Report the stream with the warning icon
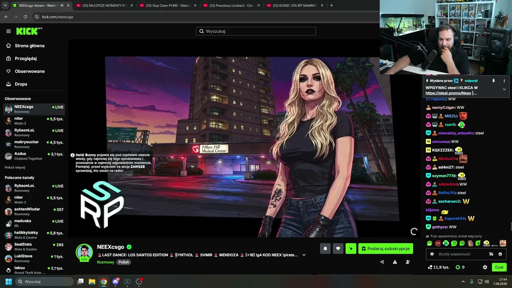 point(395,262)
